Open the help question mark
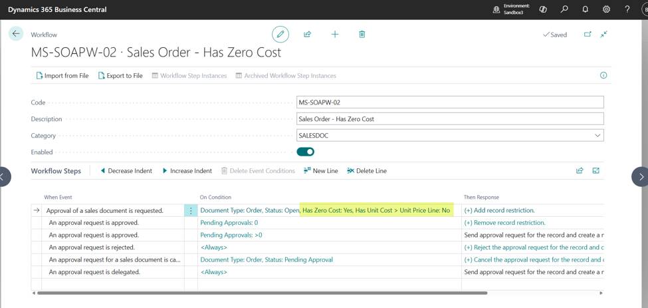The height and width of the screenshot is (308, 648). 627,9
